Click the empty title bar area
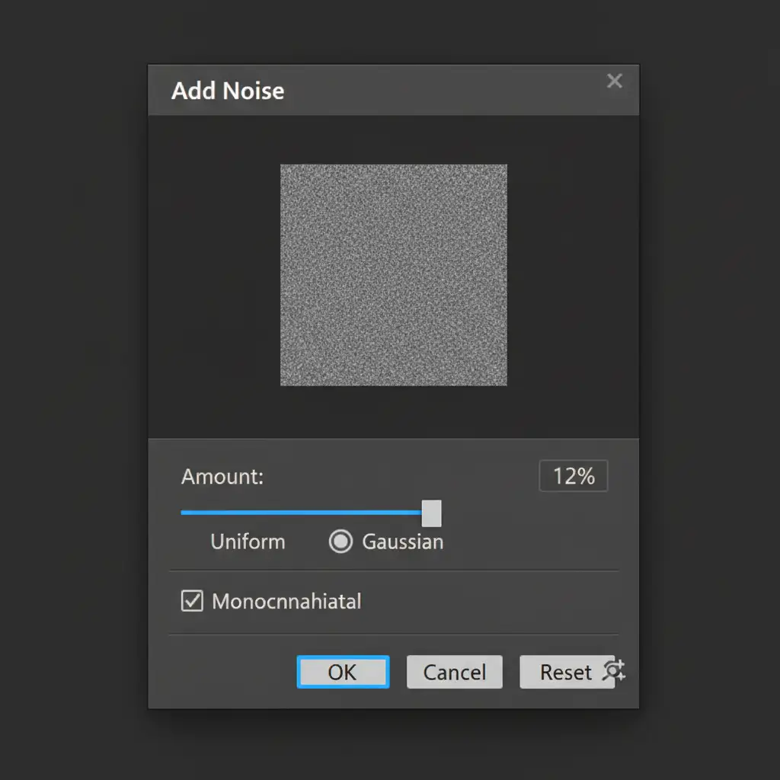This screenshot has width=780, height=780. (442, 91)
